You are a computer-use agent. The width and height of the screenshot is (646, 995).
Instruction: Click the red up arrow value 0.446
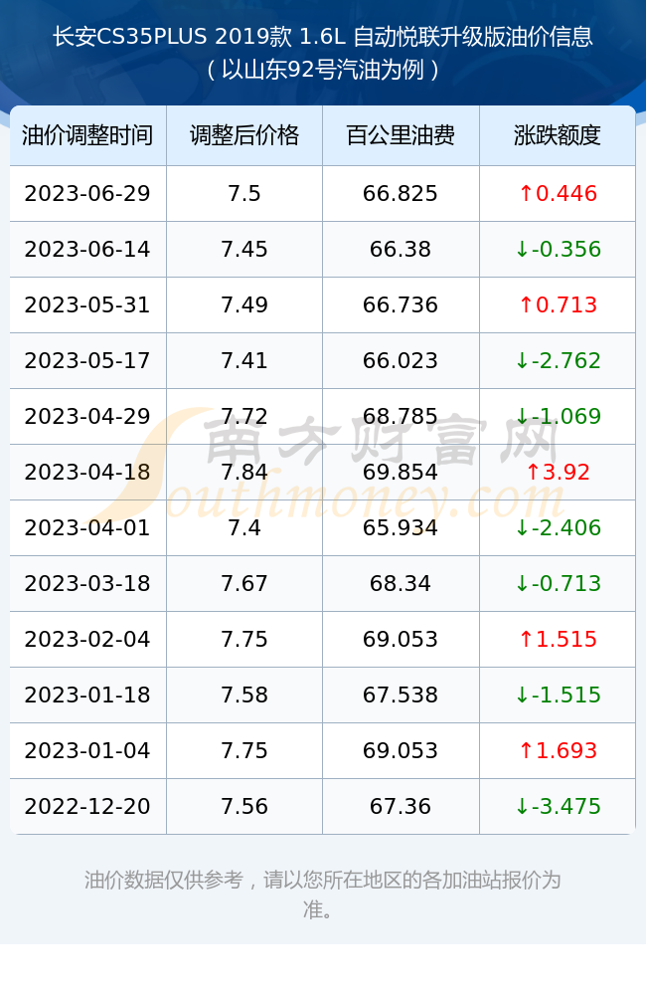[x=558, y=194]
